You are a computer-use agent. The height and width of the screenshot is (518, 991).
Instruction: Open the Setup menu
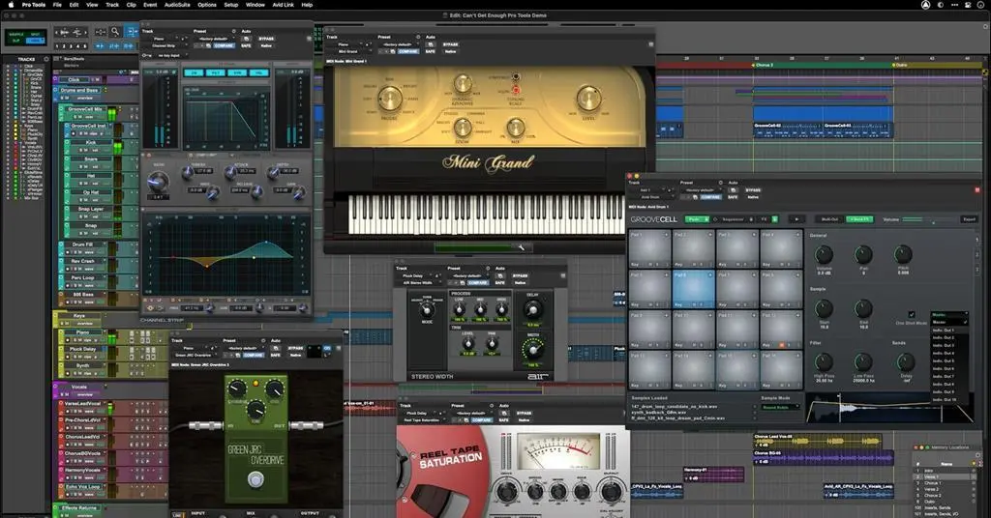pyautogui.click(x=231, y=5)
